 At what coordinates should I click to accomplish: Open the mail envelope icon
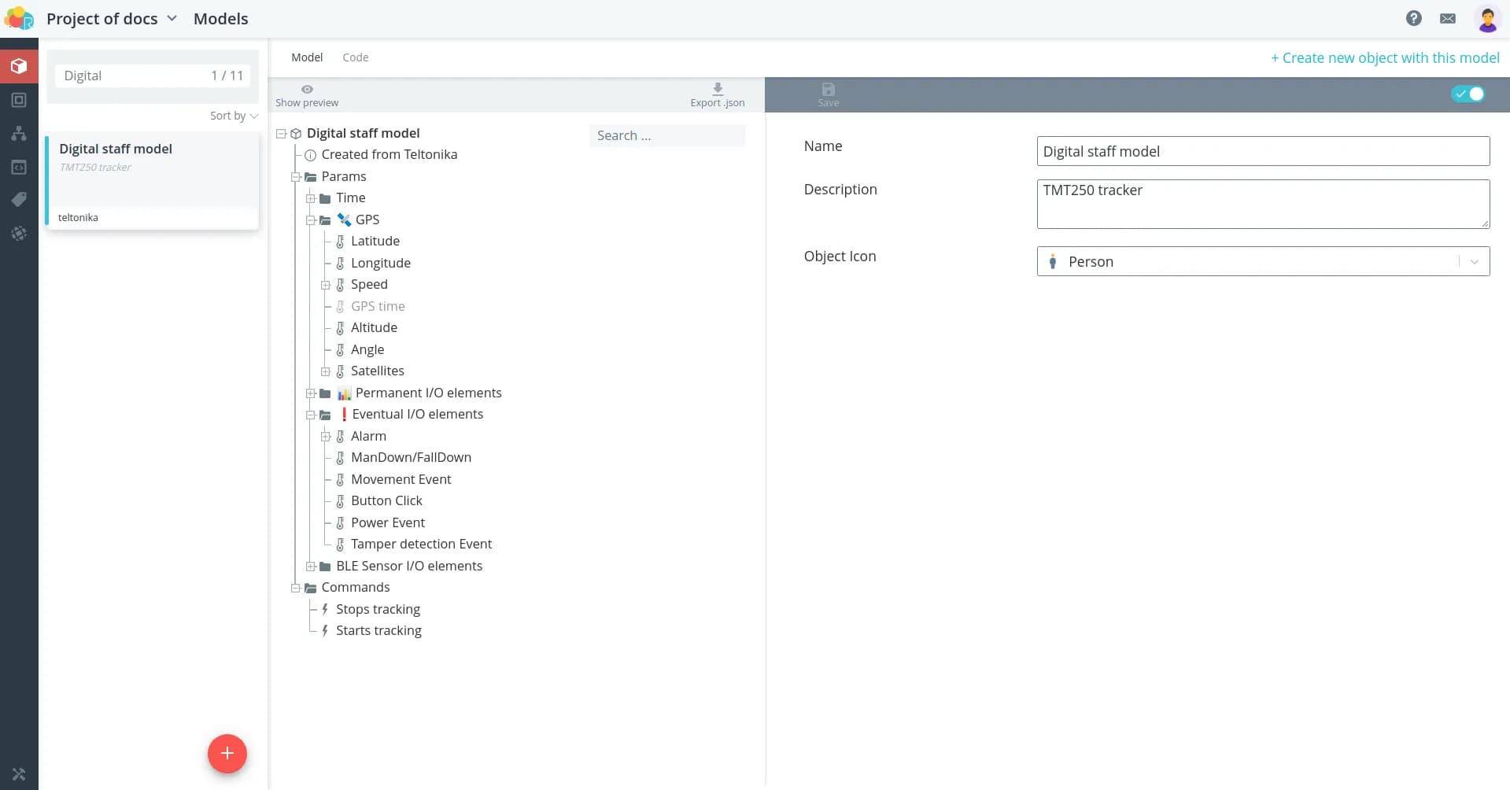(x=1447, y=18)
